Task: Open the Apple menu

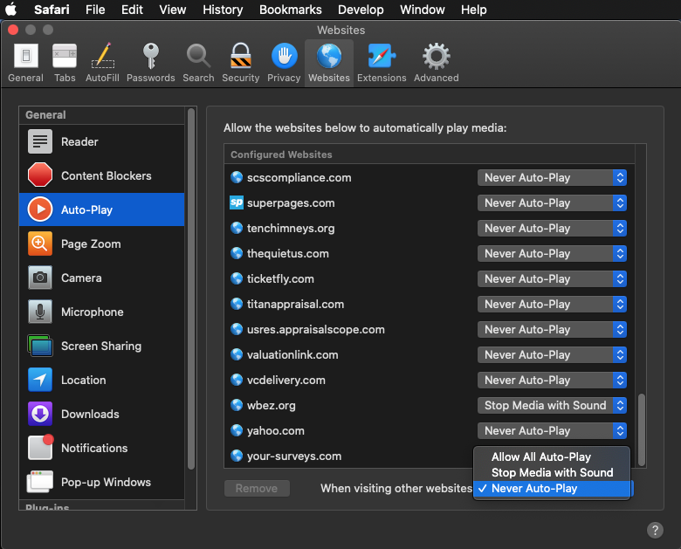Action: point(10,9)
